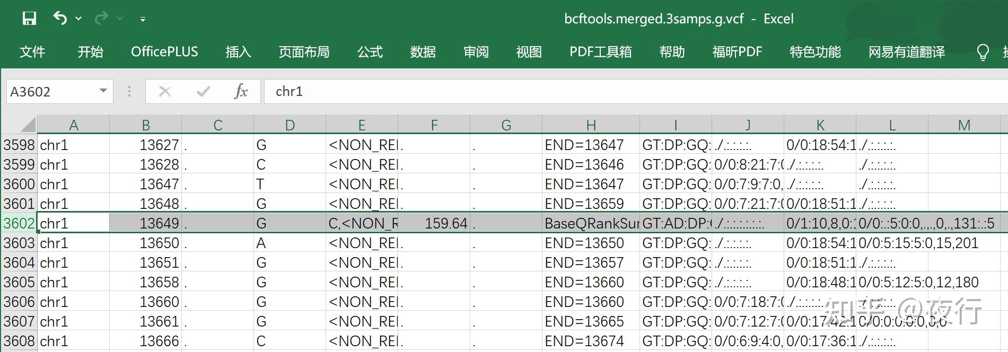Open the 文件 menu tab
1008x352 pixels.
(32, 52)
